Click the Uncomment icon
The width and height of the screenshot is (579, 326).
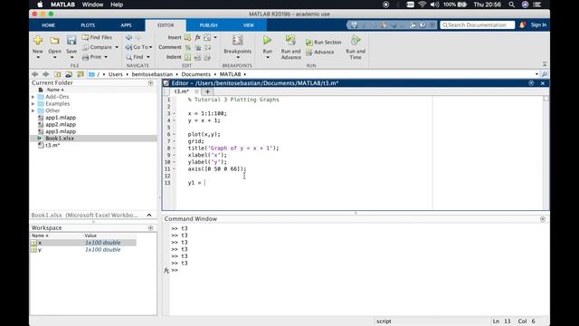pos(198,47)
